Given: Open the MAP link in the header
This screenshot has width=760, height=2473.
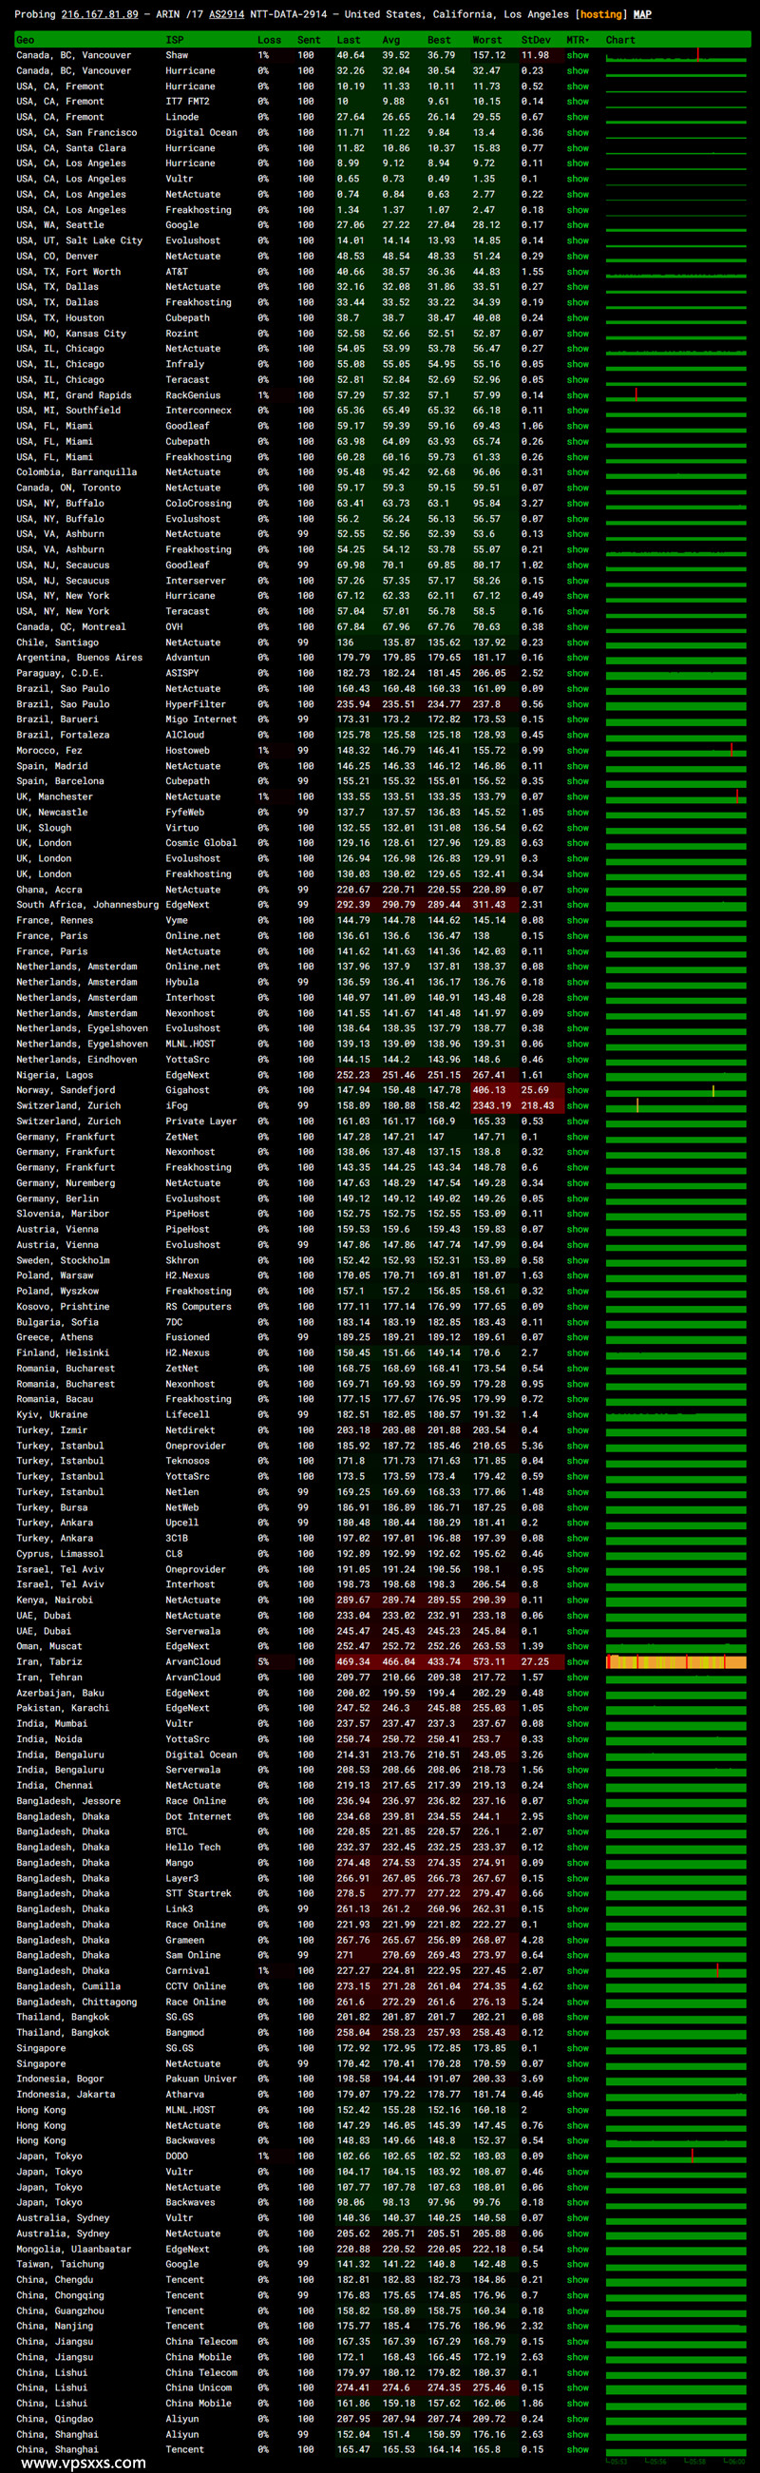Looking at the screenshot, I should (x=642, y=14).
